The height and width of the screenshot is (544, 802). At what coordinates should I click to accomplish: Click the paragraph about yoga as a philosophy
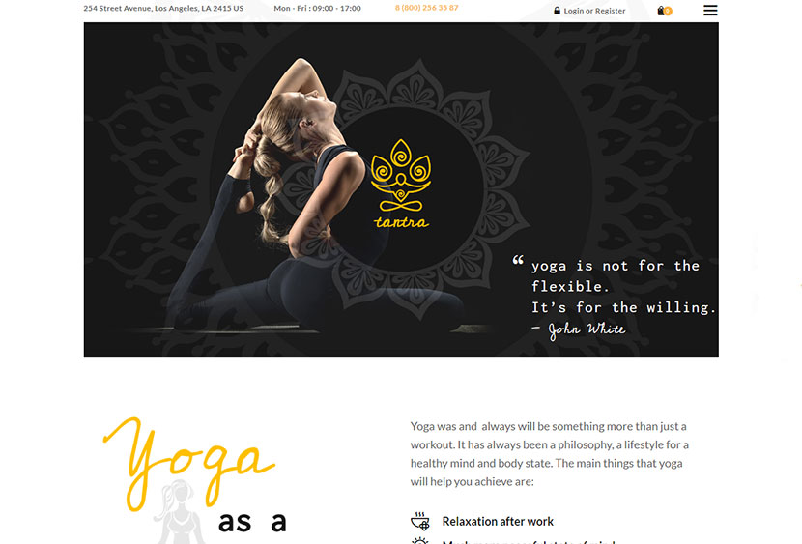550,454
